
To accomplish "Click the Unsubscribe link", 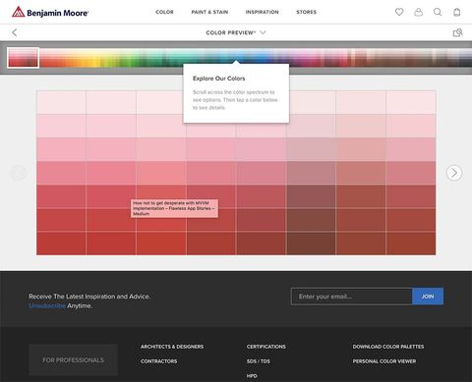I will click(47, 305).
